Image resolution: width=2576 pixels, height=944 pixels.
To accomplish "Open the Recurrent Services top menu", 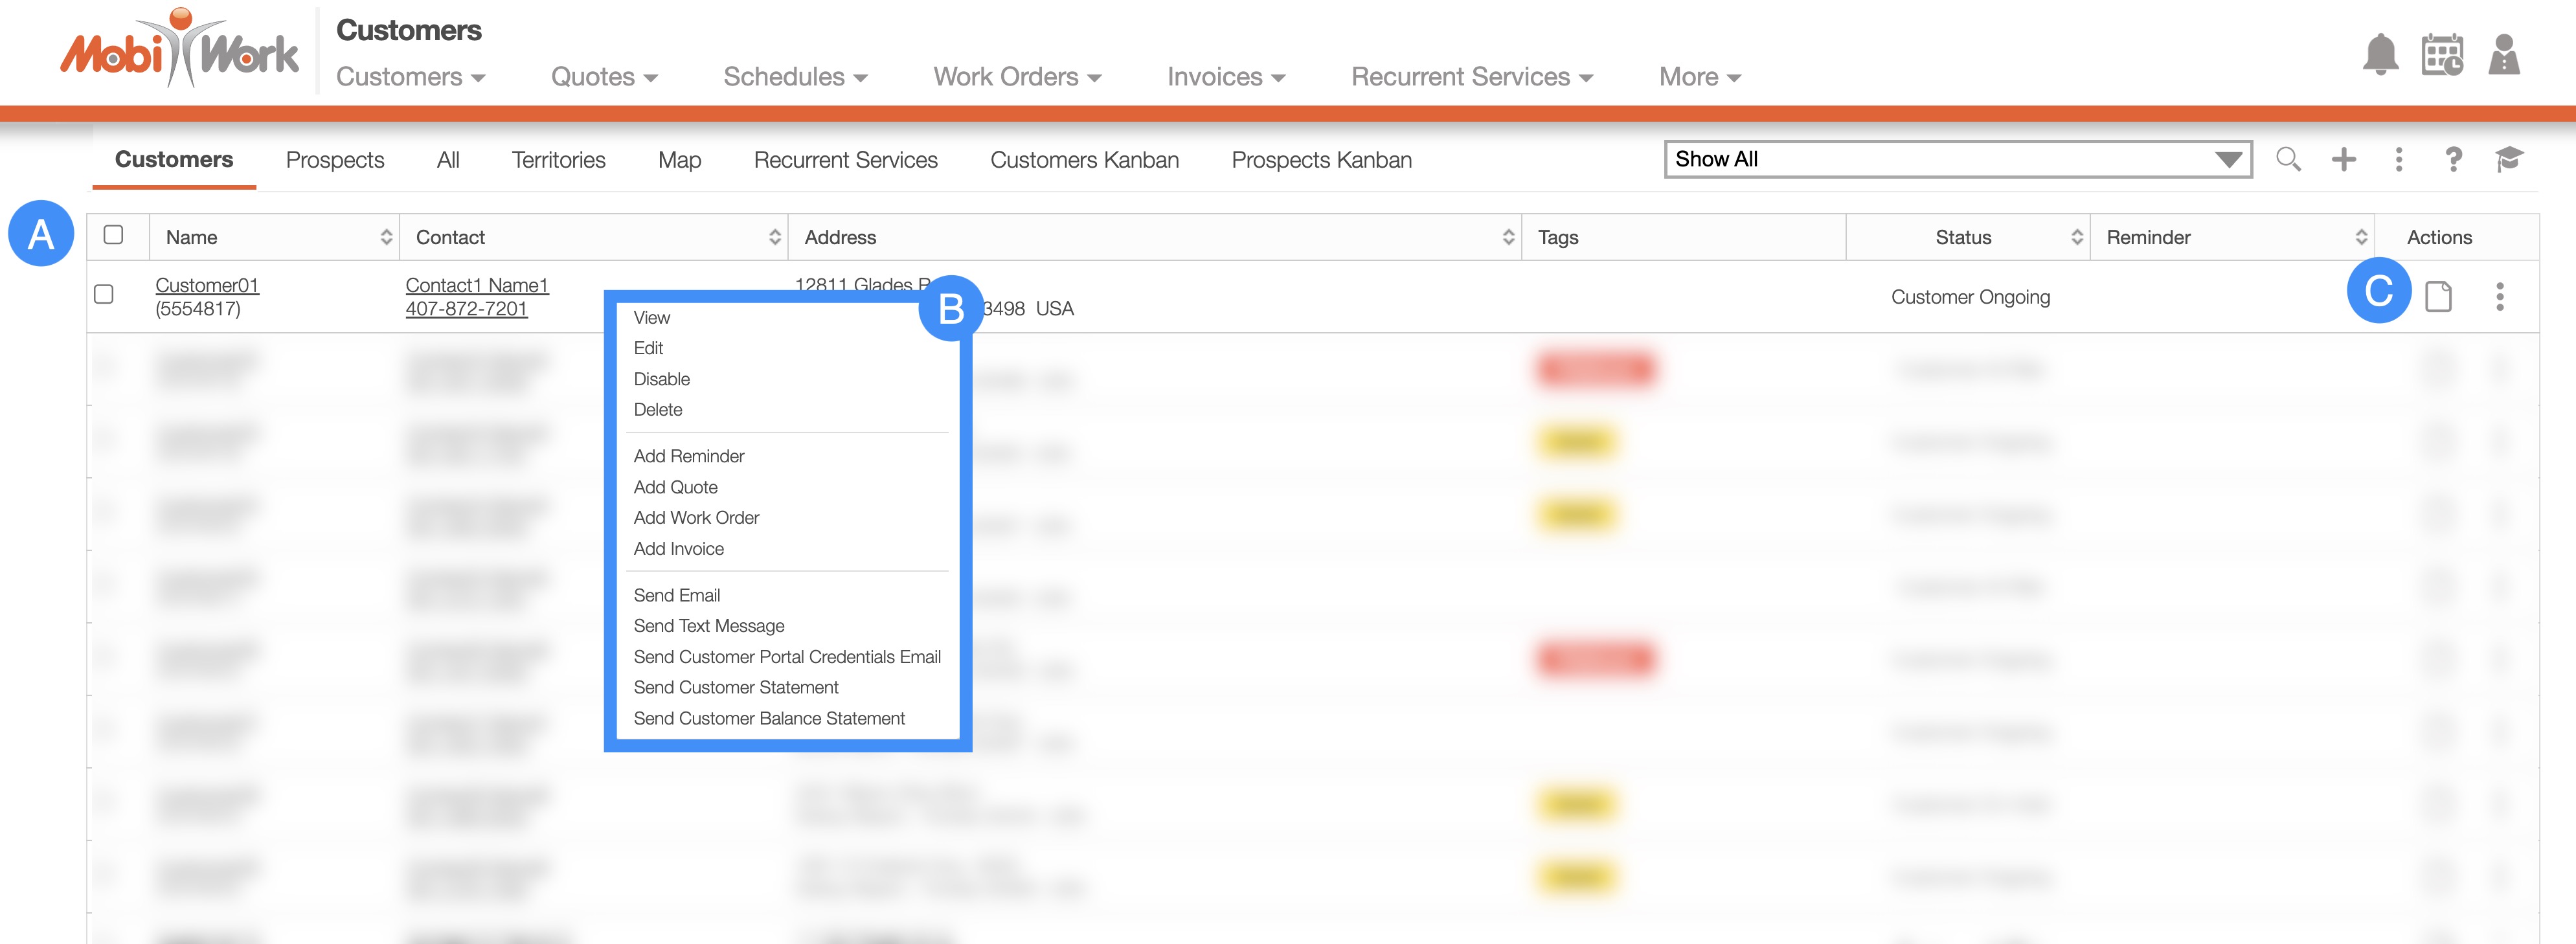I will pos(1471,77).
